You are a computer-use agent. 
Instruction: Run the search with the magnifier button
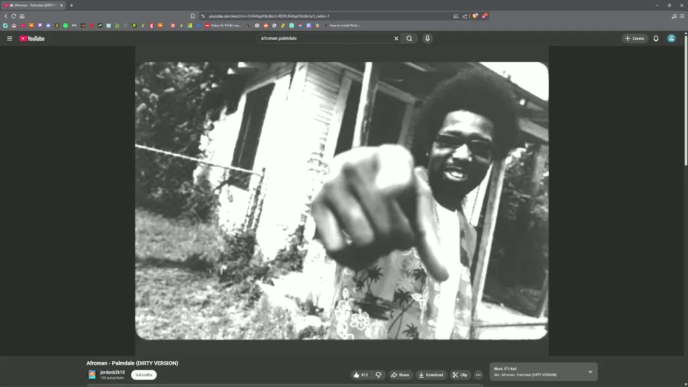(x=409, y=38)
